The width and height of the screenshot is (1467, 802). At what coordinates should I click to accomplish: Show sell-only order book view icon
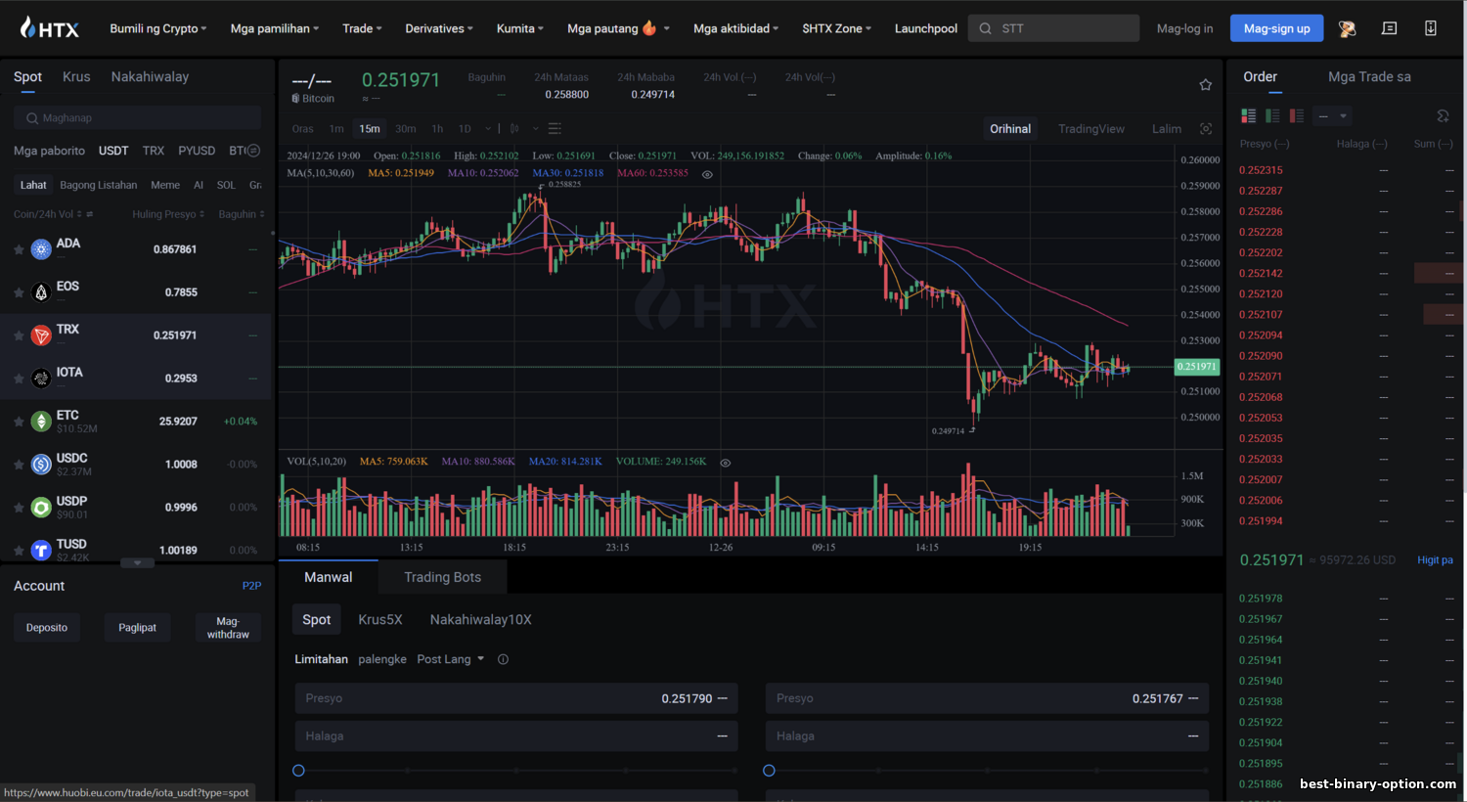click(1296, 115)
